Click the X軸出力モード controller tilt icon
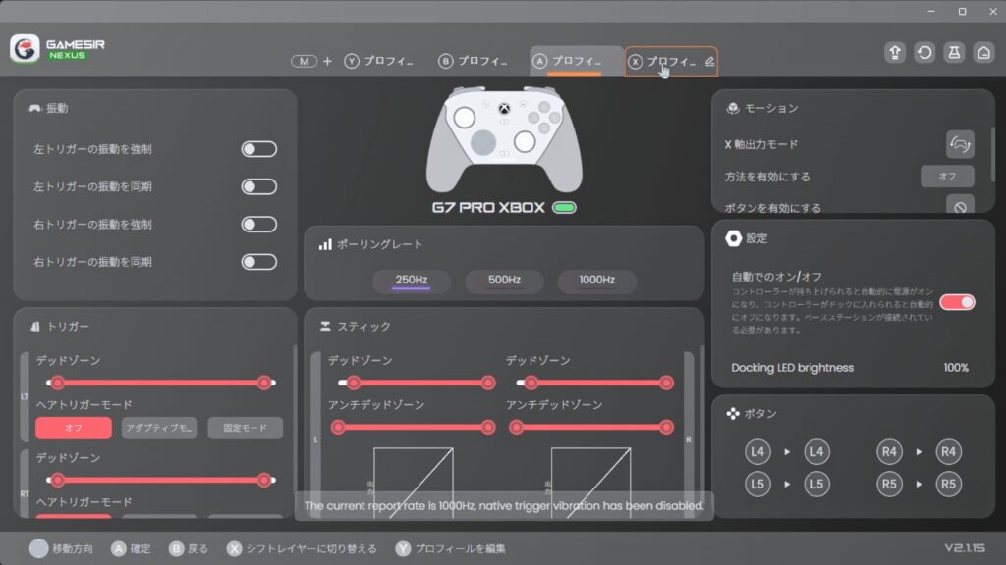The image size is (1006, 565). 960,144
